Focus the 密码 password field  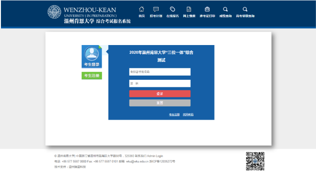(160, 84)
